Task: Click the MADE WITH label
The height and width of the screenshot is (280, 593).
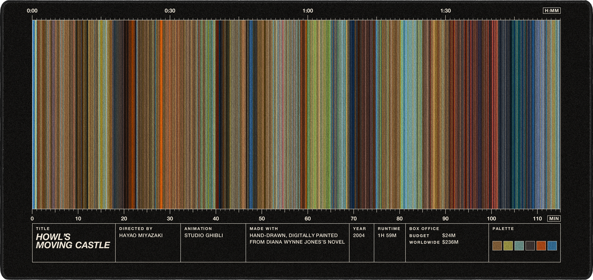Action: click(264, 229)
